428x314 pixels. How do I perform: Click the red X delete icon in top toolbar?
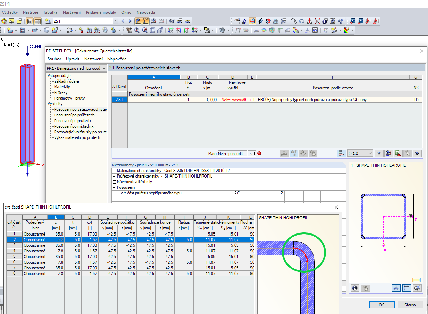click(317, 21)
